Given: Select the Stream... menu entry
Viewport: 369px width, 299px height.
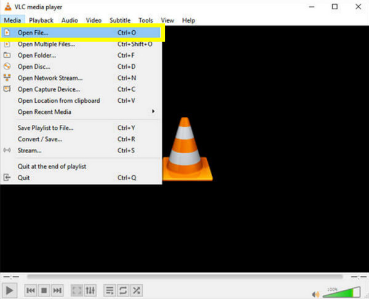Looking at the screenshot, I should pos(81,151).
